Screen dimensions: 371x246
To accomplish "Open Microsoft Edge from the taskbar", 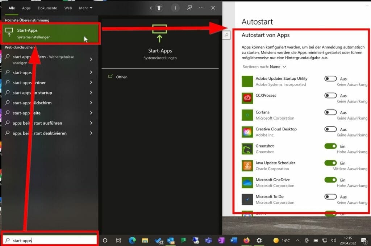I will pyautogui.click(x=132, y=240).
